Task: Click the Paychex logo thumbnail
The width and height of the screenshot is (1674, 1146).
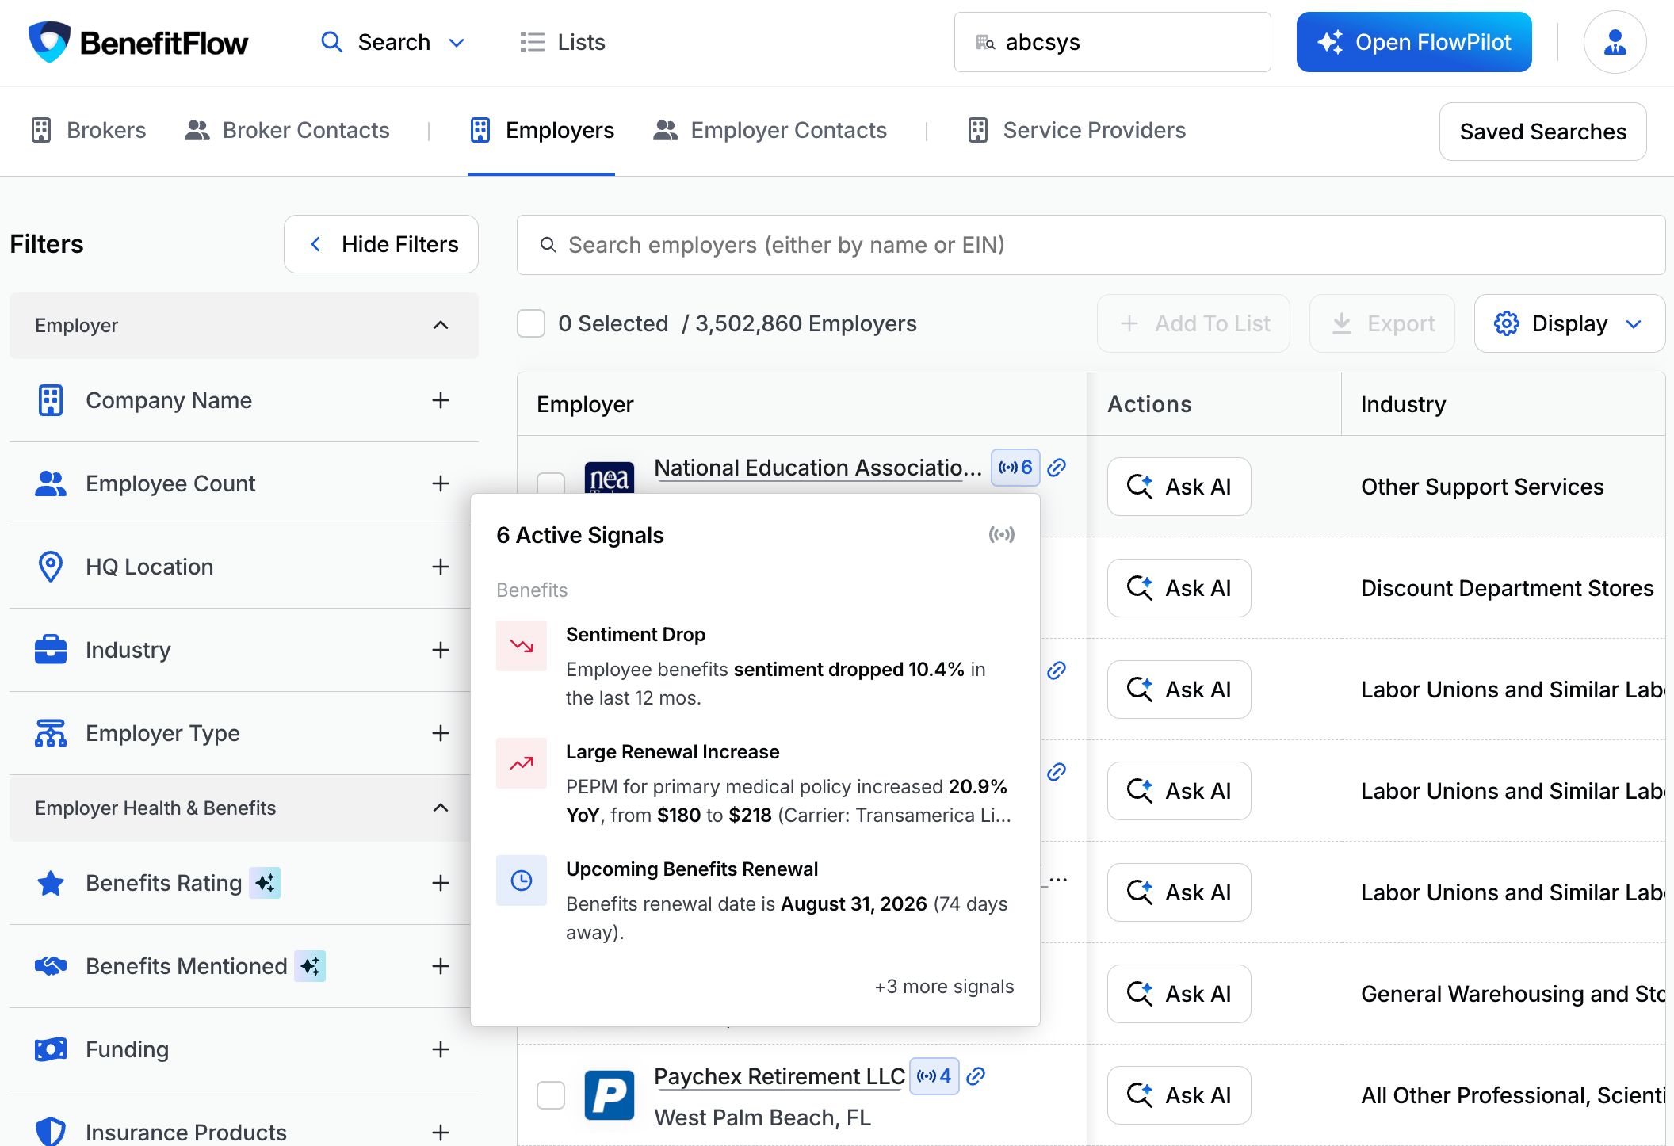Action: pos(610,1095)
